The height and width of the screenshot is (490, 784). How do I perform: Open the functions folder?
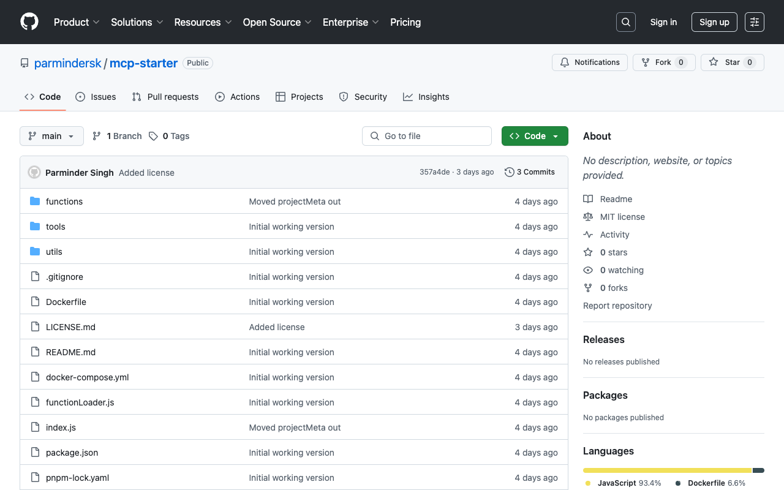coord(64,202)
